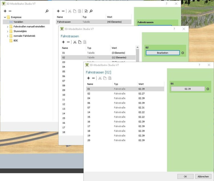Screen dimensions: 214x181
Task: Select entry 14 in Fahrstrassen [02] list
Action: pos(125,112)
